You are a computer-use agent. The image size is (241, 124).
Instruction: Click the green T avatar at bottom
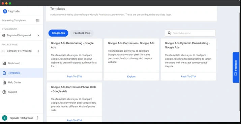(5, 118)
